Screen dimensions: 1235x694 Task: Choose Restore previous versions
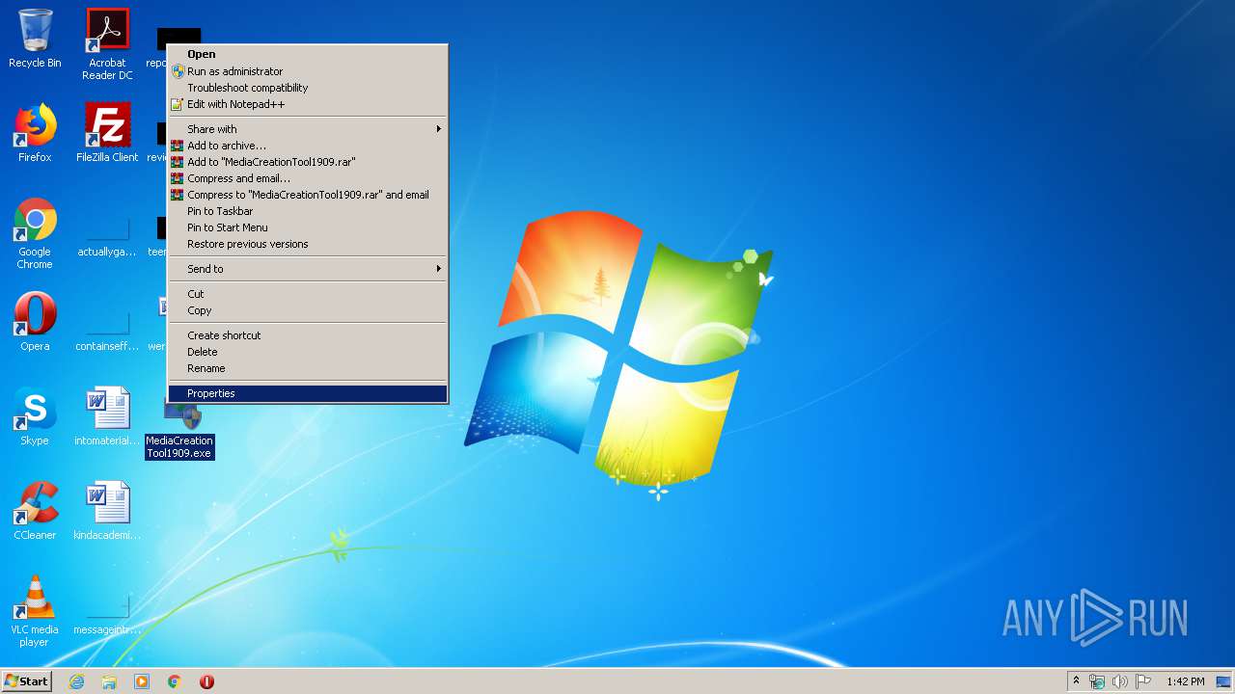(x=308, y=244)
